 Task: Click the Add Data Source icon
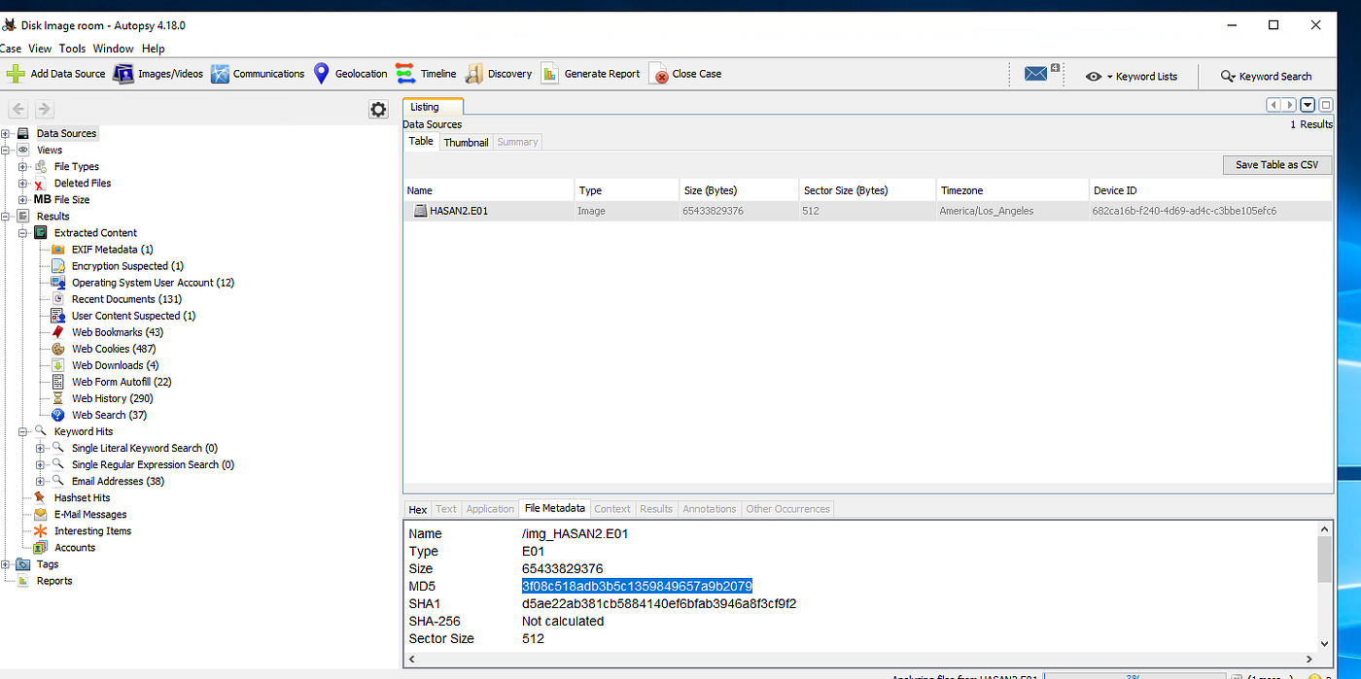(16, 74)
